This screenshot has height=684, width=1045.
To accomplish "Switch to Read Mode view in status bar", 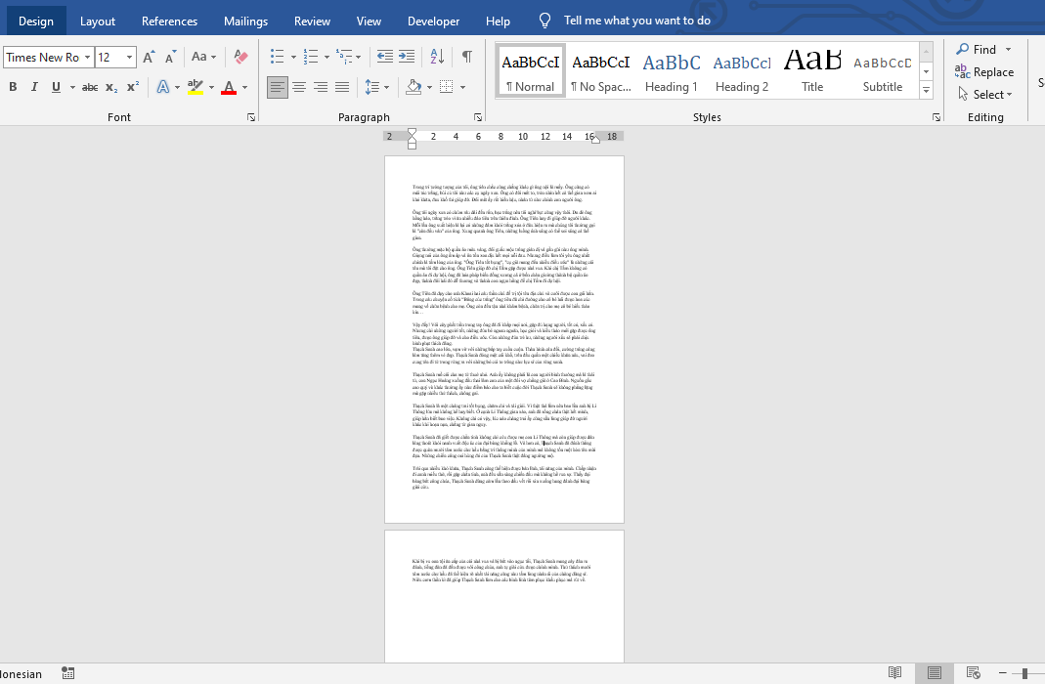I will 894,672.
